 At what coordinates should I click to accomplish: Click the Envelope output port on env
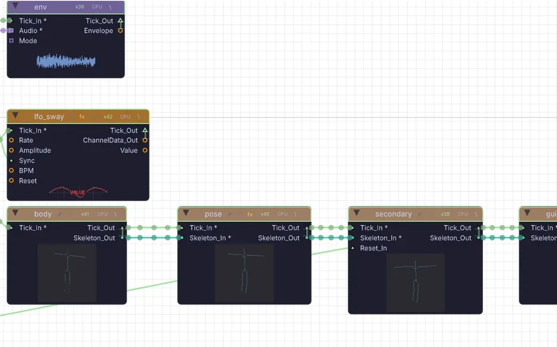click(120, 31)
